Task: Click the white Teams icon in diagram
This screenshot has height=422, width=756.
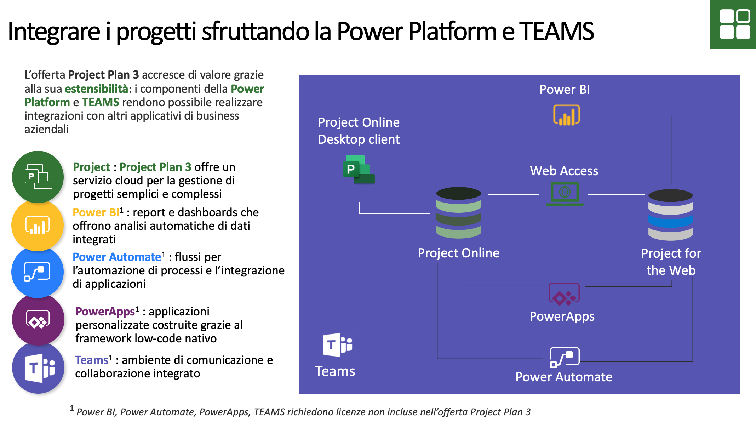Action: [x=338, y=345]
